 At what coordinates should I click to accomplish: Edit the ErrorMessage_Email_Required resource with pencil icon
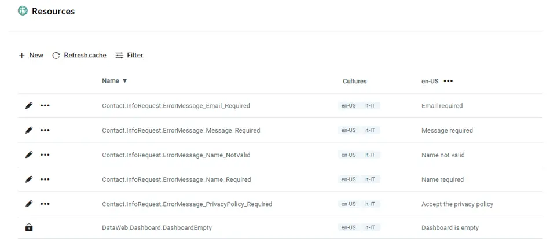29,105
